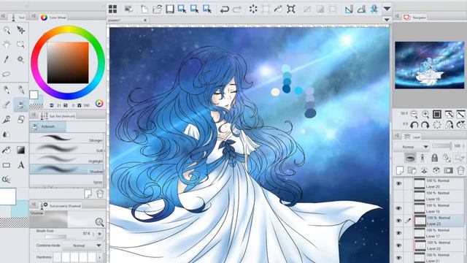Hide Layer 20 eye icon

tap(398, 183)
